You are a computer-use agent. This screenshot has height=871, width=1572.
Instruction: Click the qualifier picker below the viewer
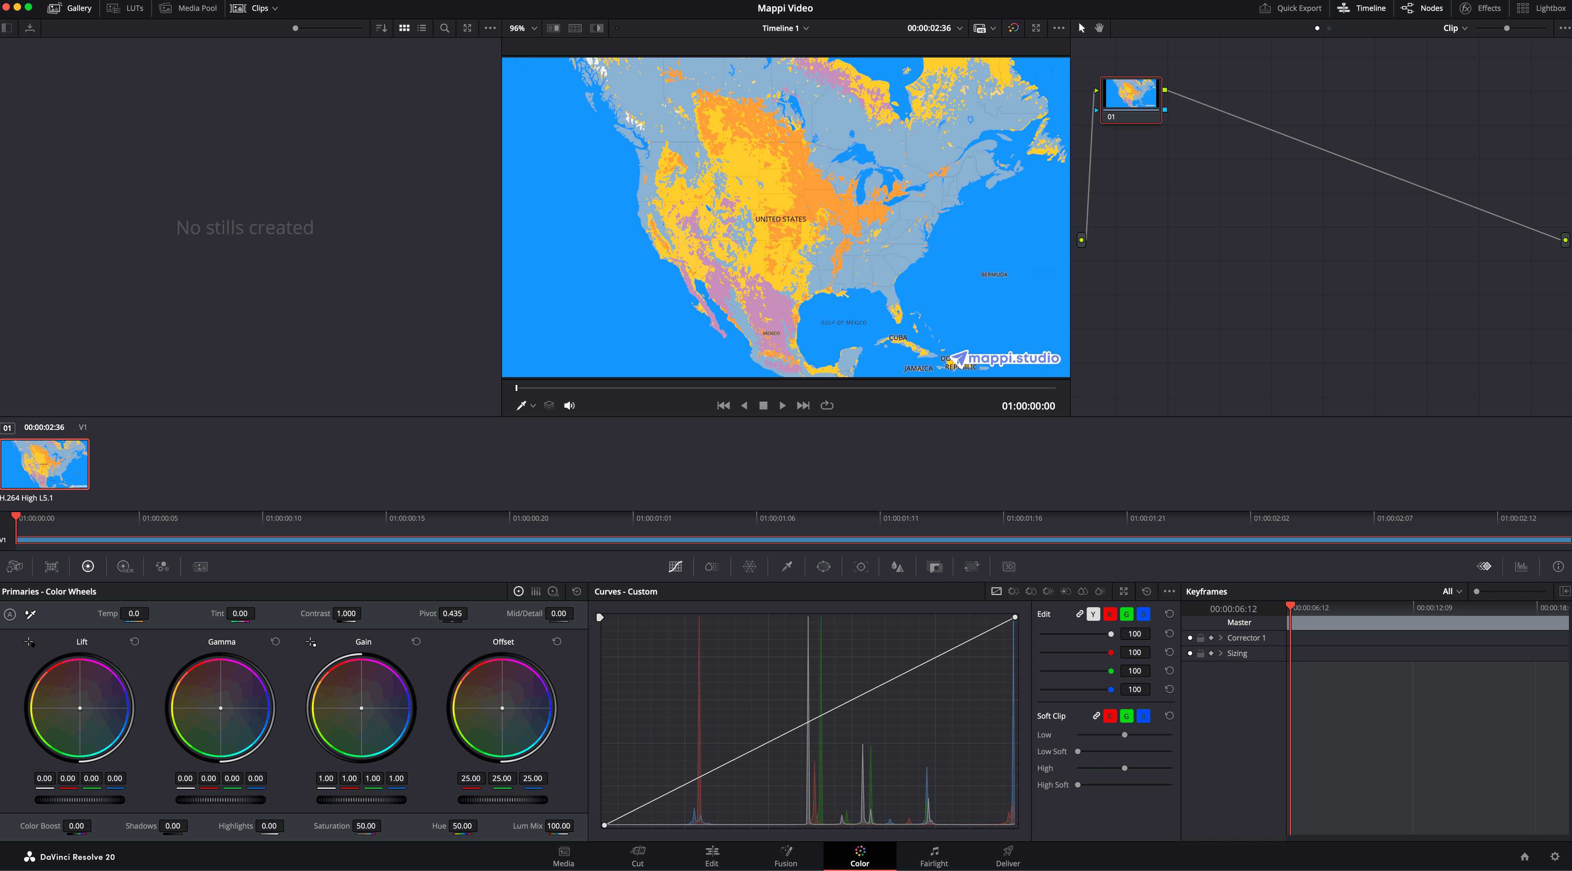click(521, 405)
